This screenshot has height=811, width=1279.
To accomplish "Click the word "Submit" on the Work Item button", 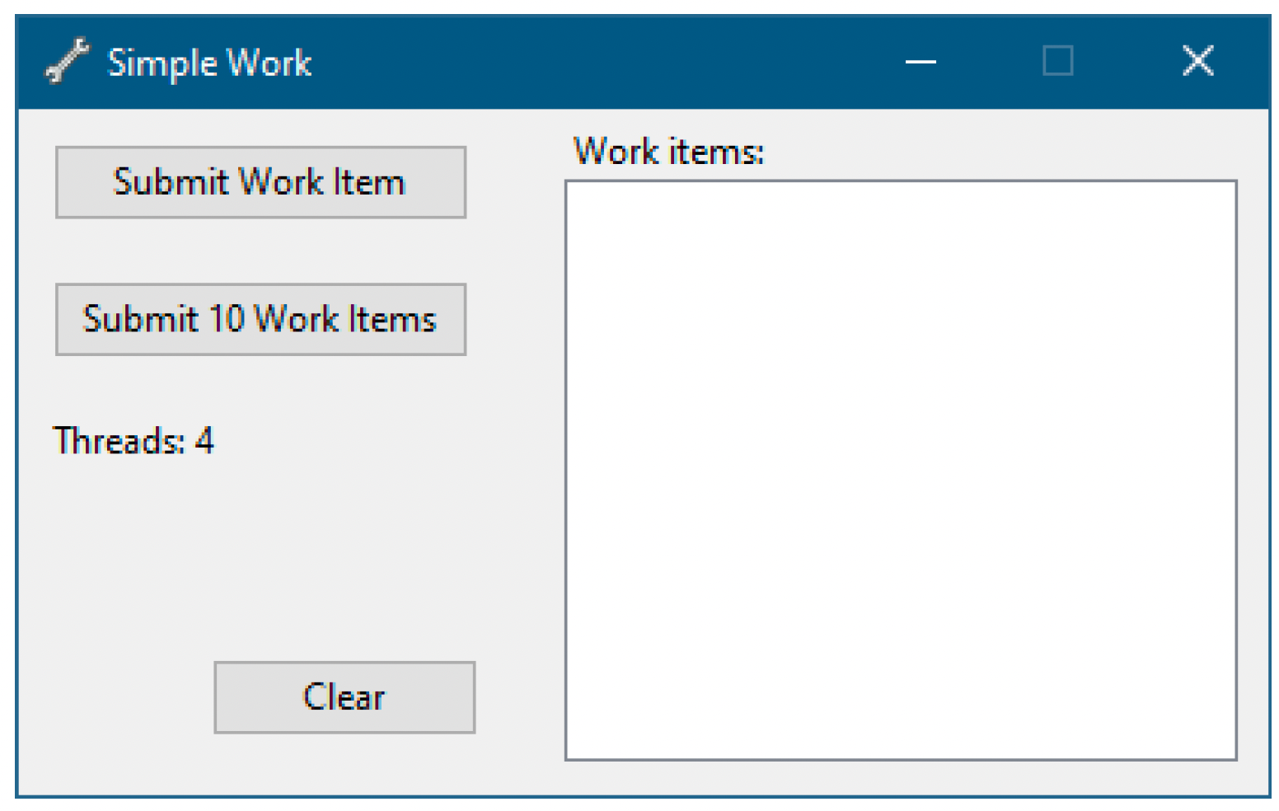I will pos(171,182).
